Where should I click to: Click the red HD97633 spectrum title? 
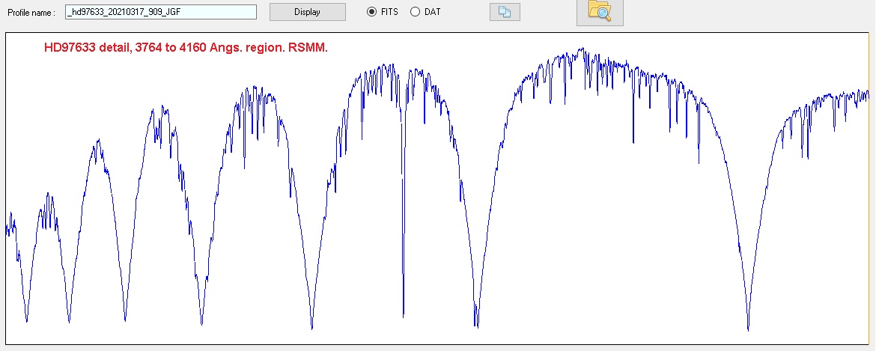coord(186,47)
